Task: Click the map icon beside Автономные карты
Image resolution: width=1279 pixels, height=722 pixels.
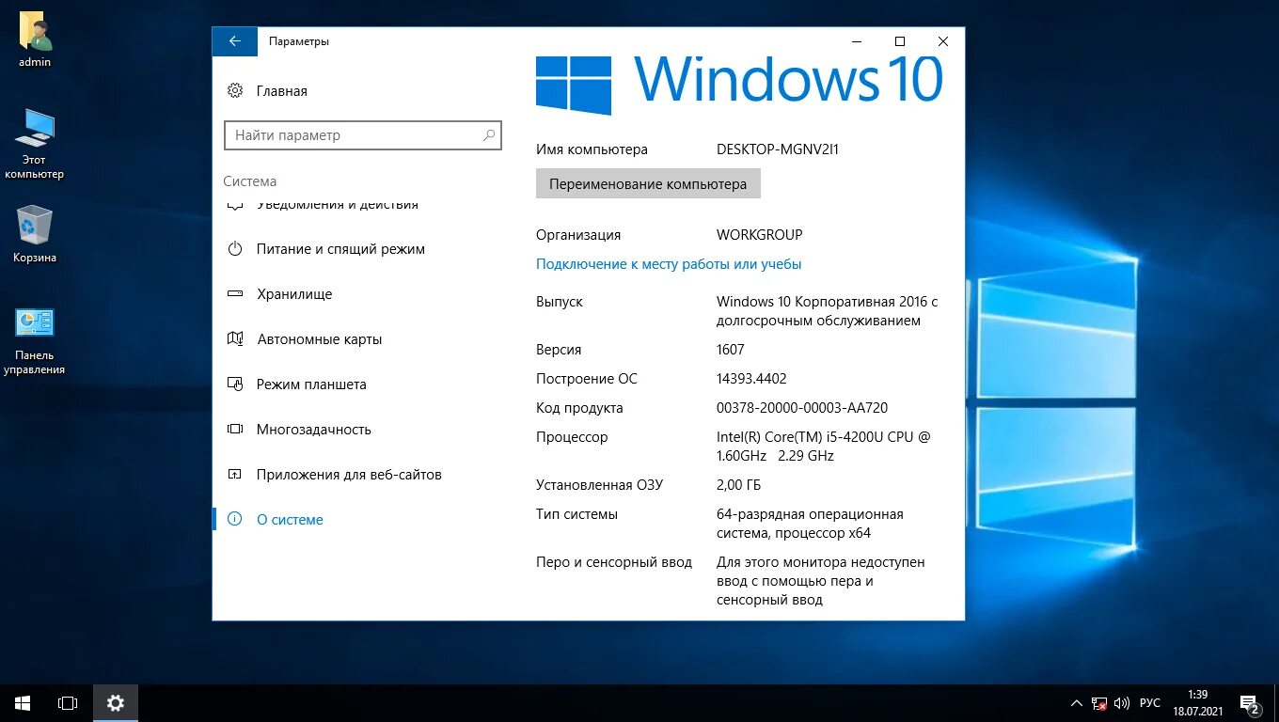Action: click(235, 339)
